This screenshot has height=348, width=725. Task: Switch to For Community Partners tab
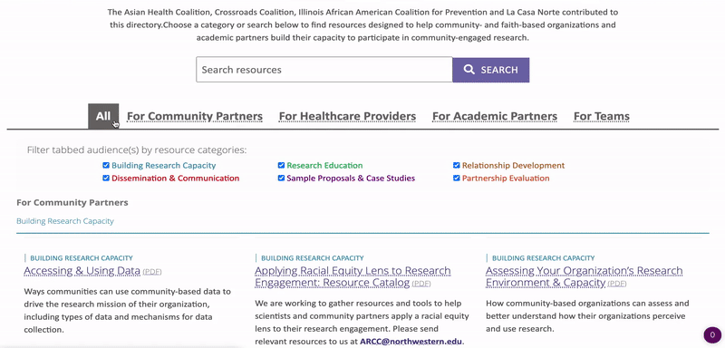[195, 116]
